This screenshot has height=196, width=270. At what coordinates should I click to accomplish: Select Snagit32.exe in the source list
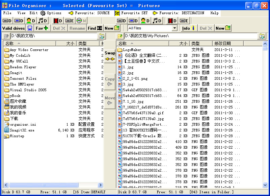(x=22, y=130)
